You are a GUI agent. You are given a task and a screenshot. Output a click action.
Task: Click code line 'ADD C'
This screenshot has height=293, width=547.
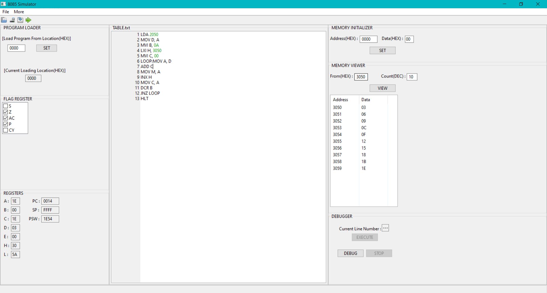[147, 66]
